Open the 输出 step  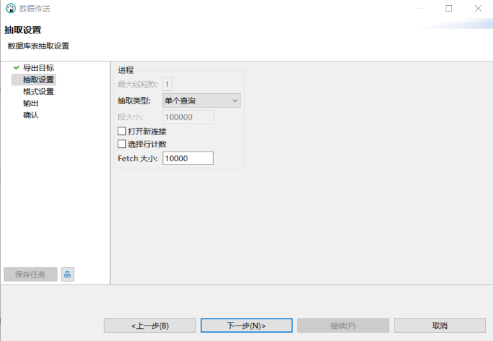point(31,103)
